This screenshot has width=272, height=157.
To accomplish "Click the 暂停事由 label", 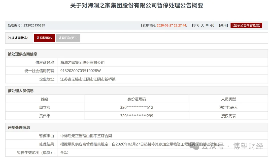I will 47,136.
